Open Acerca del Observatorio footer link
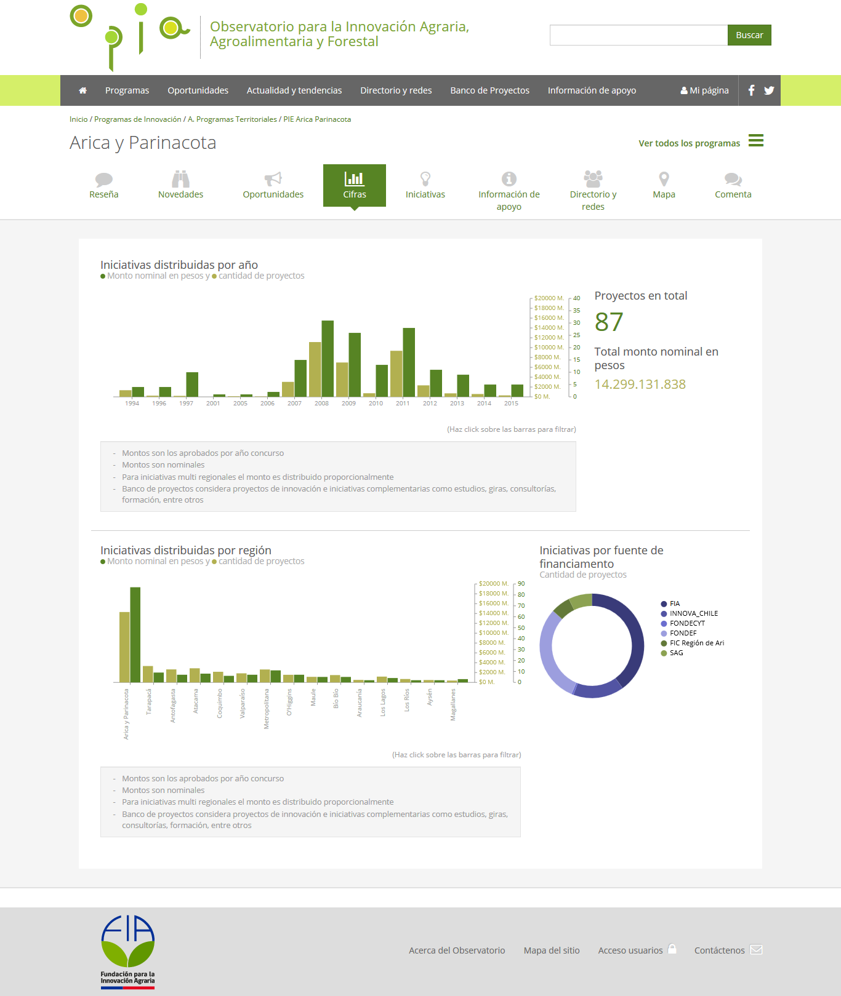The height and width of the screenshot is (996, 841). (457, 950)
